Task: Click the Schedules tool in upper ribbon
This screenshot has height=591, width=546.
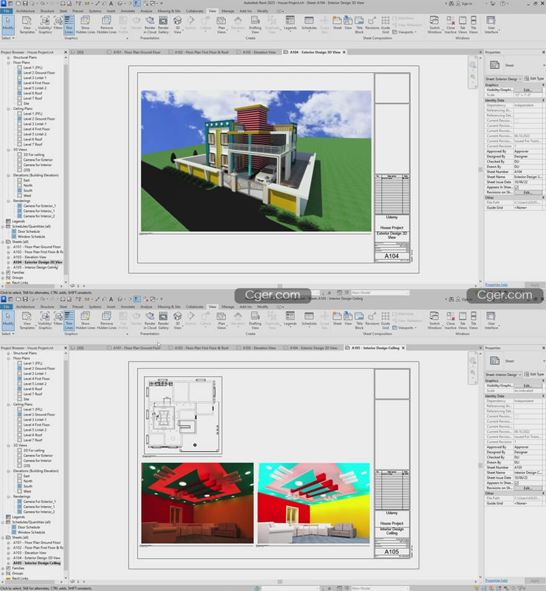Action: point(309,24)
